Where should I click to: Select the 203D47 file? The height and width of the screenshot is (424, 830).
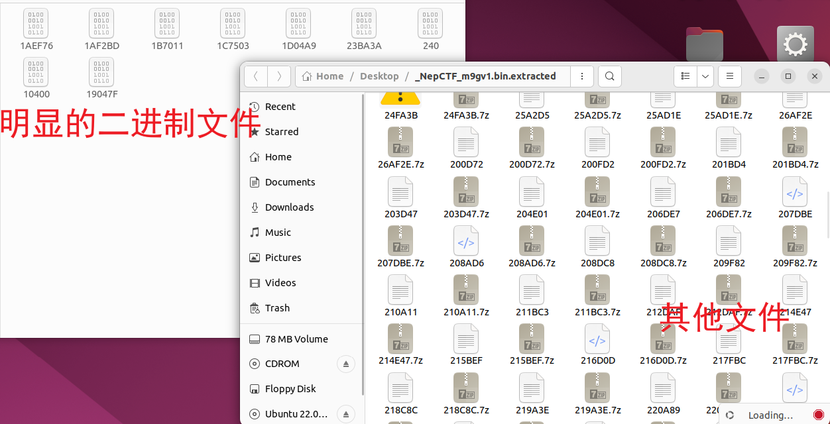coord(400,197)
